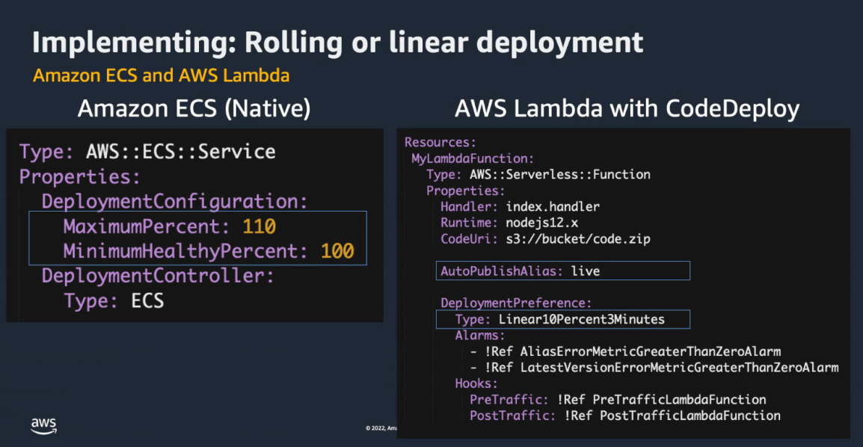Click the boxed 'Linear10Percent3Minutes' type line

pos(562,320)
